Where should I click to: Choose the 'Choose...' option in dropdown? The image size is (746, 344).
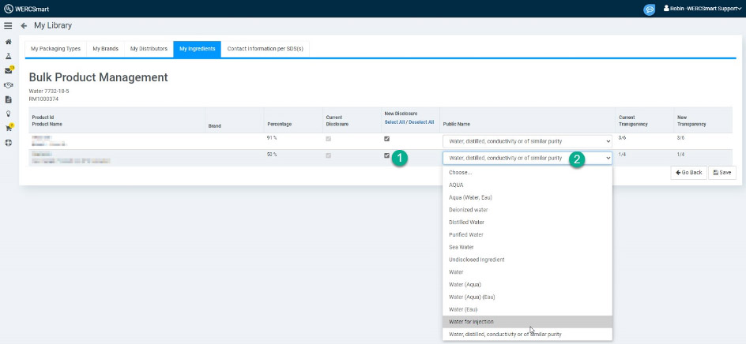coord(527,173)
